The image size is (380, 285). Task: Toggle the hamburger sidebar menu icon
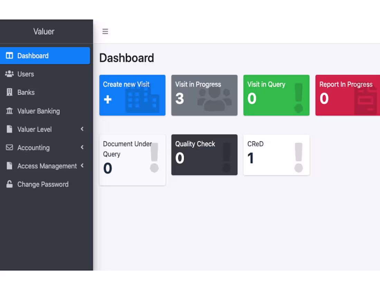pyautogui.click(x=105, y=31)
